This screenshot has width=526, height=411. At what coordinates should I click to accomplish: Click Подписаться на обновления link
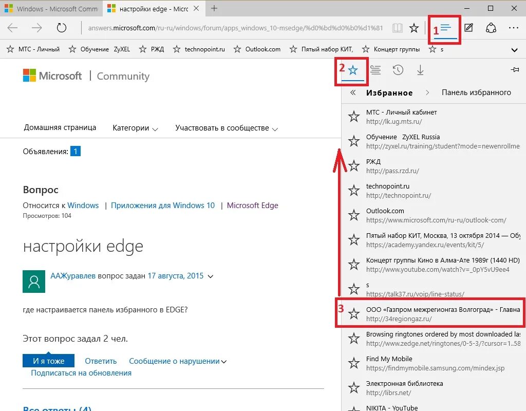point(81,373)
